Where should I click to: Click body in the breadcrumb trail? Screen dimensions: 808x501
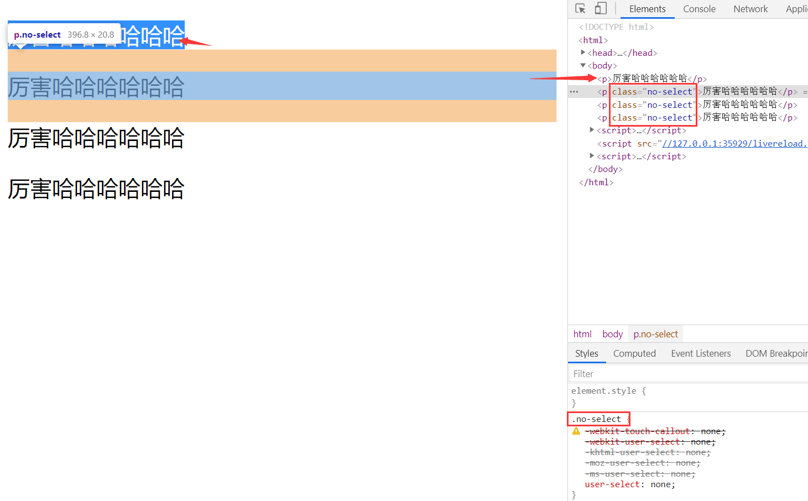coord(612,334)
